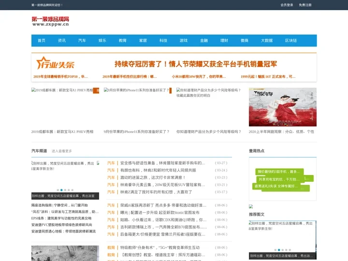Click 教育 tag before 特级教师
The height and width of the screenshot is (261, 348).
[x=111, y=247]
